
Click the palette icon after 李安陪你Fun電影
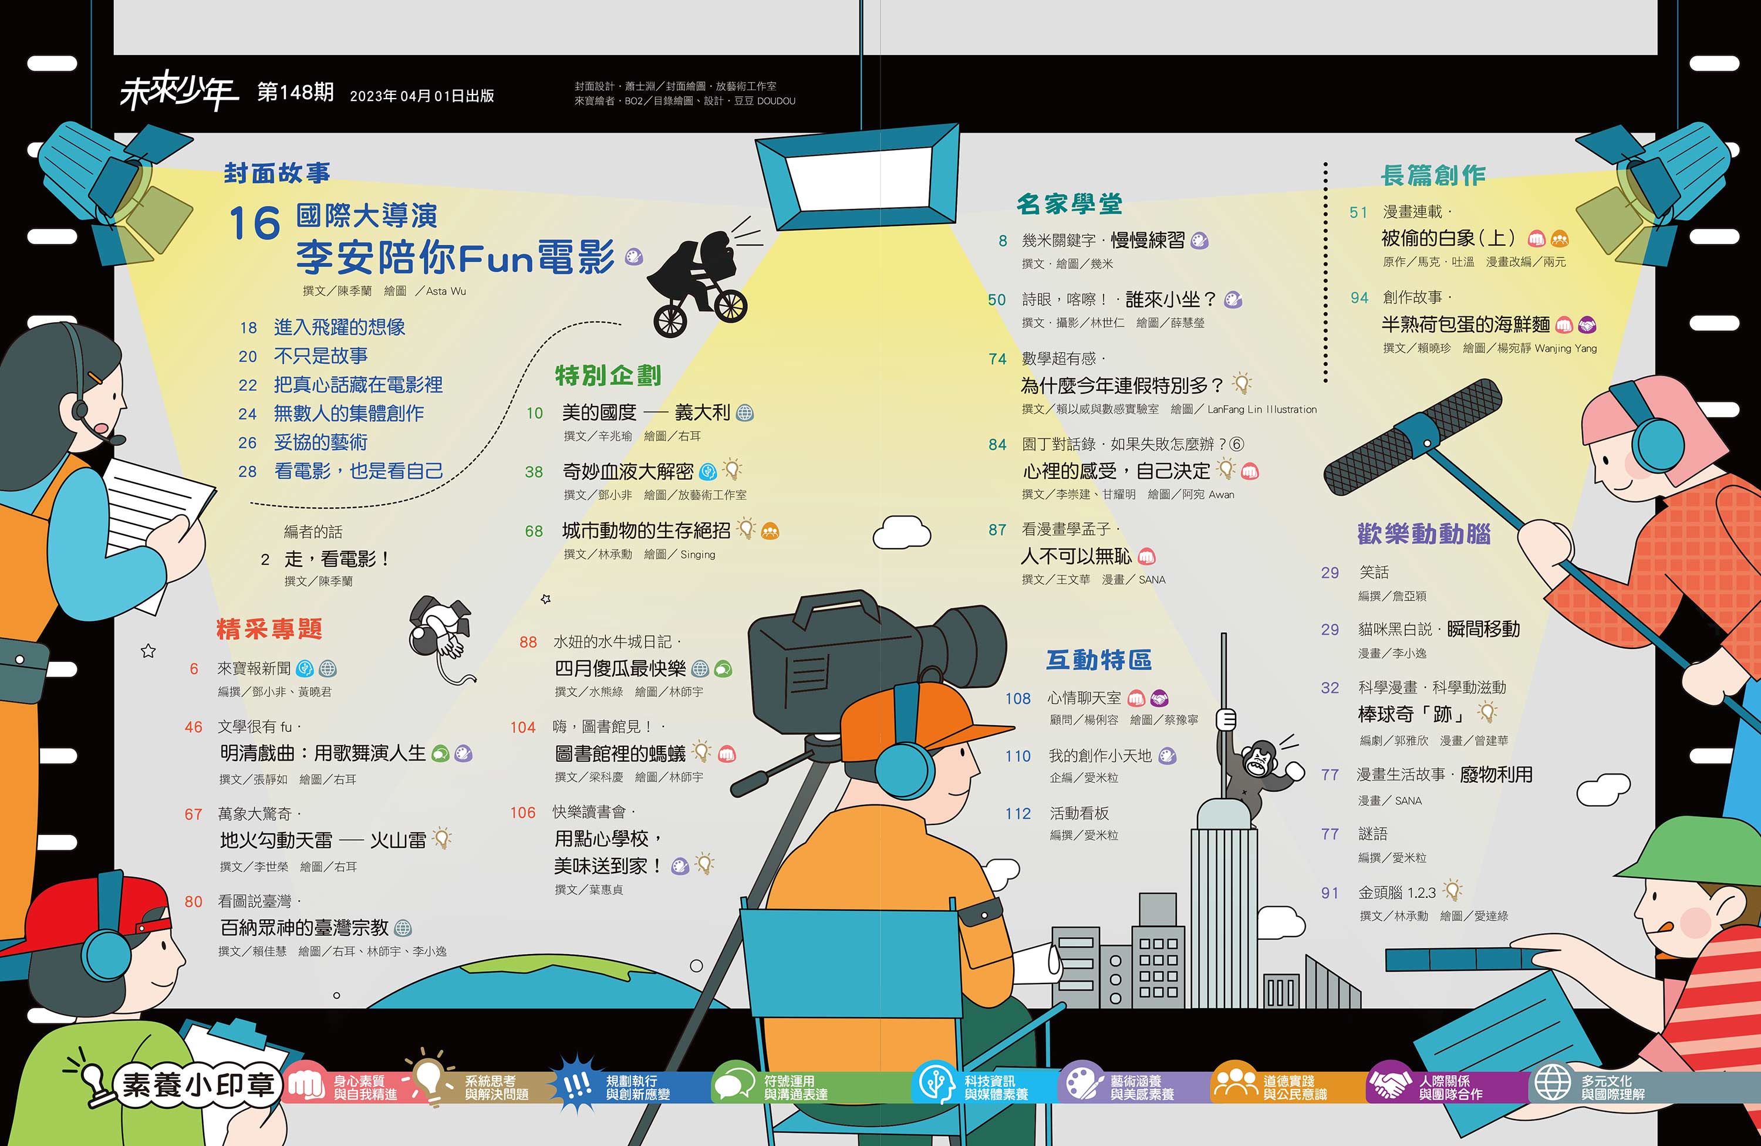point(634,257)
